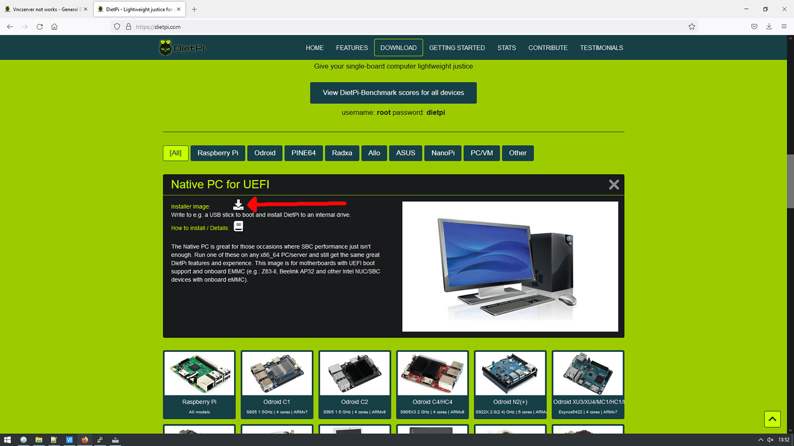
Task: Open the Odroid XU3/XU4 device card
Action: pyautogui.click(x=587, y=385)
